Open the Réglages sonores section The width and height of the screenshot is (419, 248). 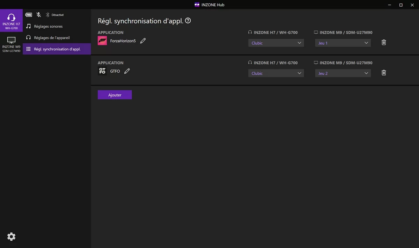[x=57, y=27]
